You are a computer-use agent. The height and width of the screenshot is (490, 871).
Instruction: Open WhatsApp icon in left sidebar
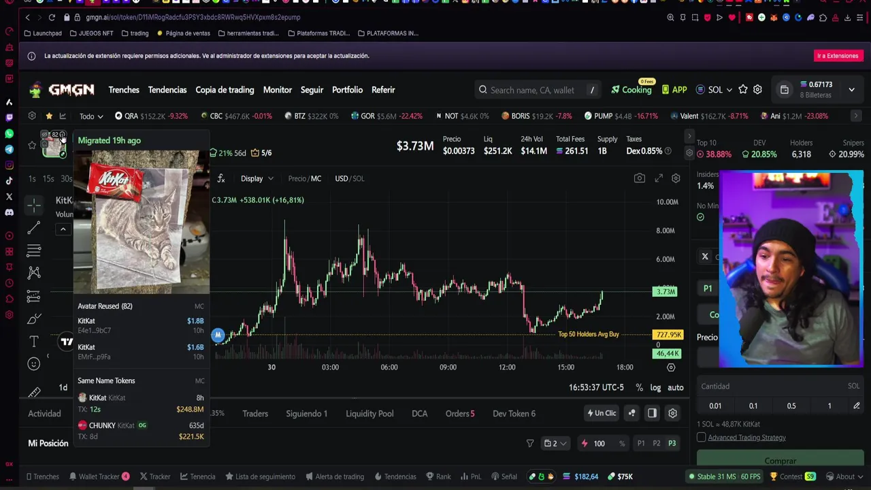click(9, 133)
